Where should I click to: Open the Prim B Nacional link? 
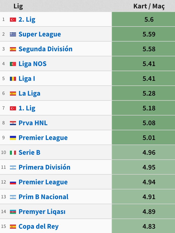(43, 197)
